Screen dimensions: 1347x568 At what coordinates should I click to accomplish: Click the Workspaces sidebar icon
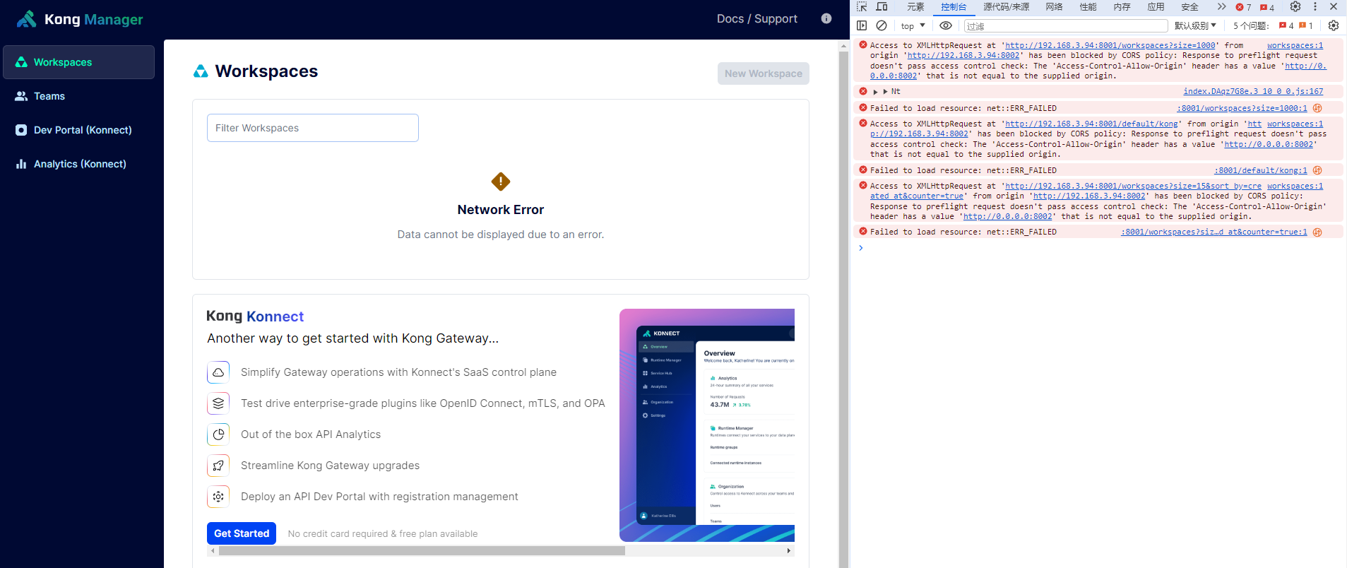[x=21, y=62]
